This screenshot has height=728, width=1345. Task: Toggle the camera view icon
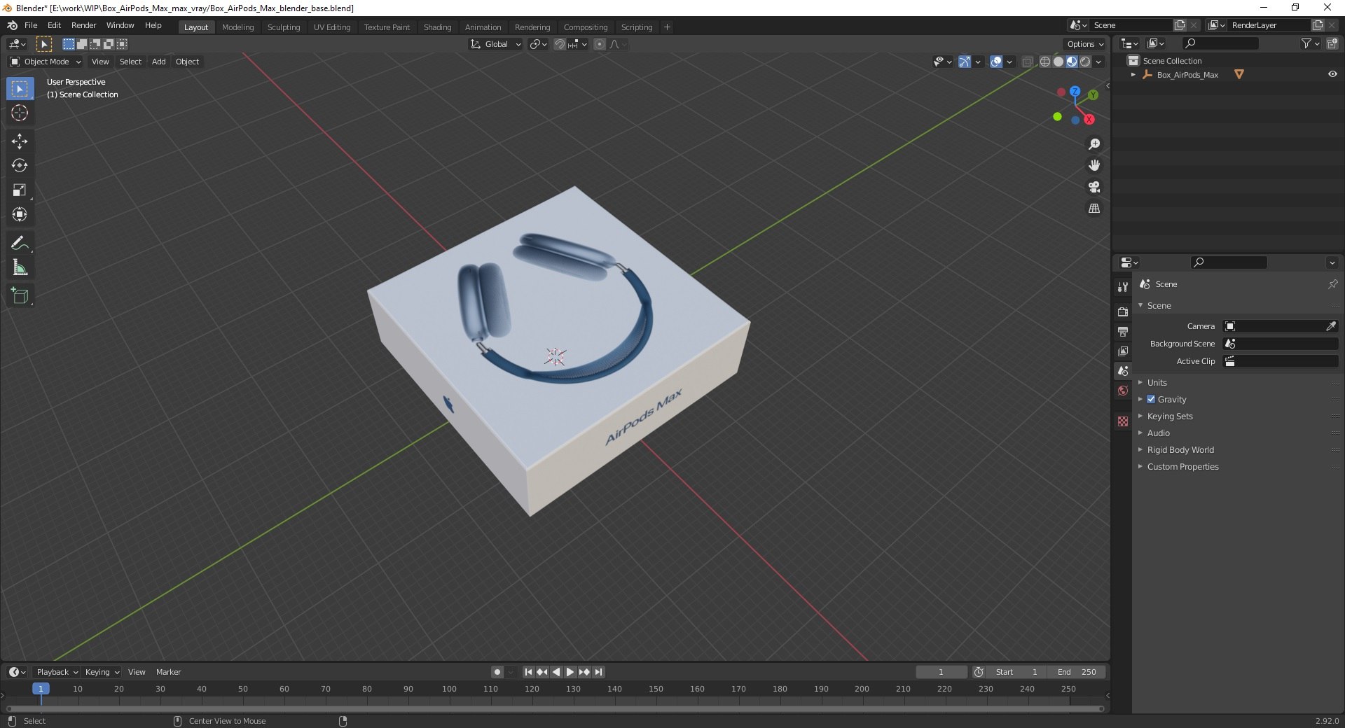1094,187
